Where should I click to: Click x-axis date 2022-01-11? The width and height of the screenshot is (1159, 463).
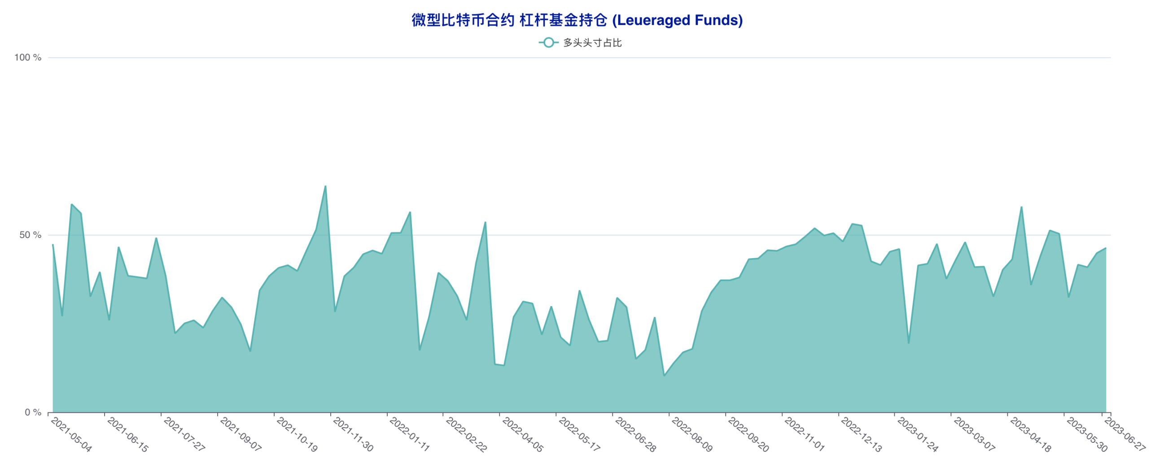pos(410,435)
